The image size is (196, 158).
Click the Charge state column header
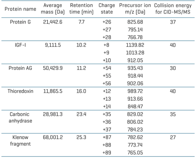tap(107, 8)
